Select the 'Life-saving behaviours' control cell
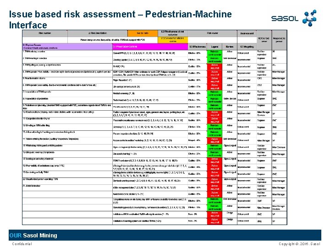This screenshot has height=247, width=330. [x=150, y=87]
